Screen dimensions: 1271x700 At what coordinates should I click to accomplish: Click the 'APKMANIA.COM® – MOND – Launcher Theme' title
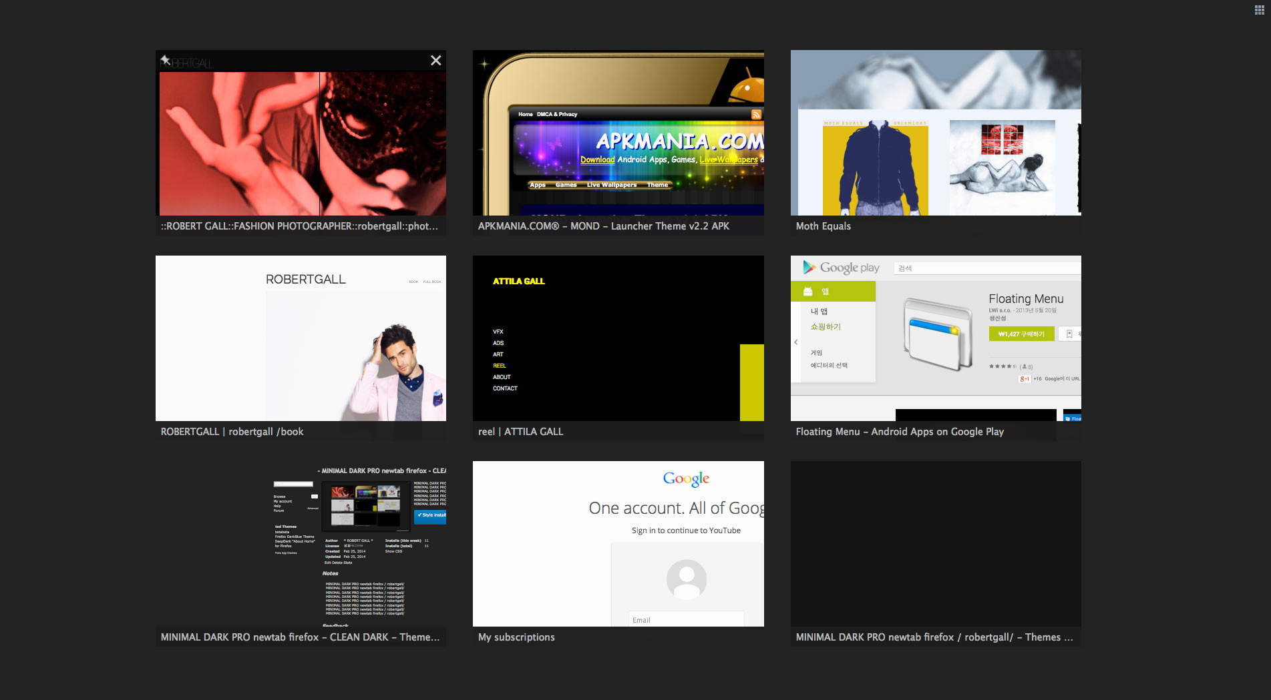604,226
